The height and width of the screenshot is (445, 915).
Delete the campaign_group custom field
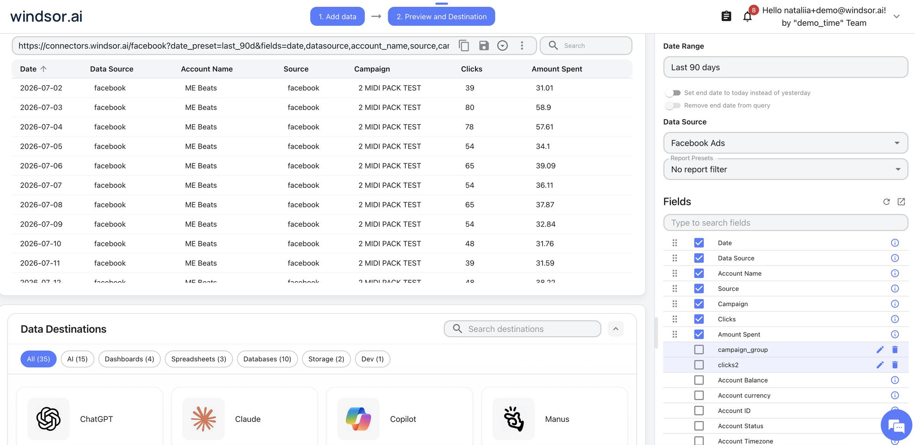(895, 349)
